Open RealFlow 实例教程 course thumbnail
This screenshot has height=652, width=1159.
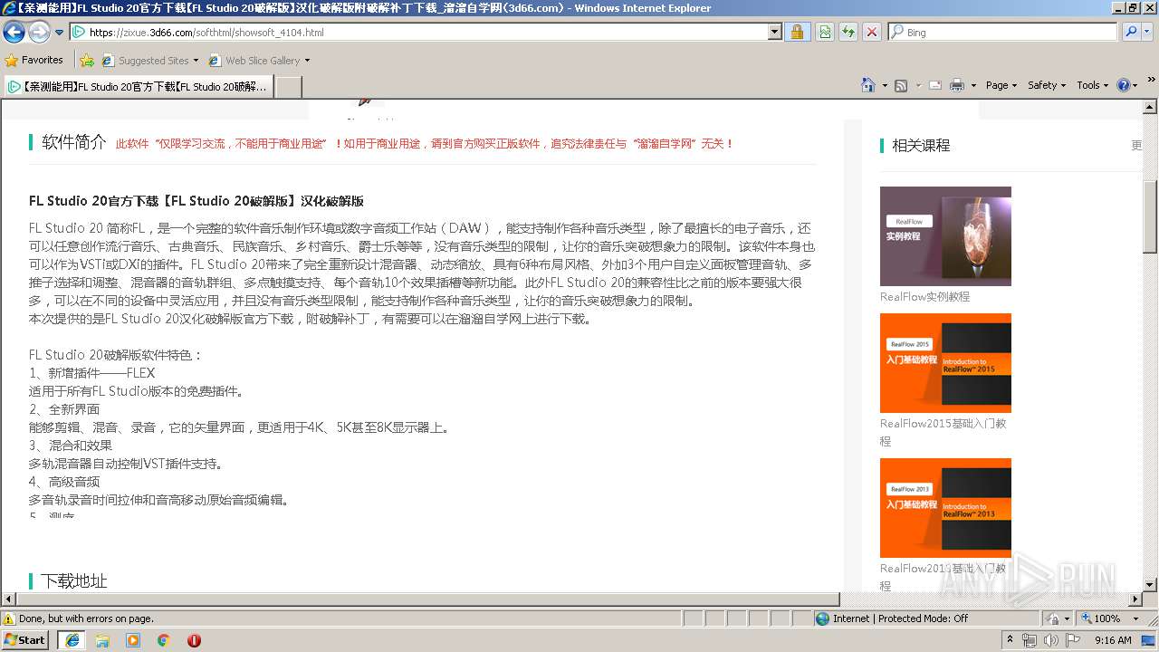pos(945,236)
